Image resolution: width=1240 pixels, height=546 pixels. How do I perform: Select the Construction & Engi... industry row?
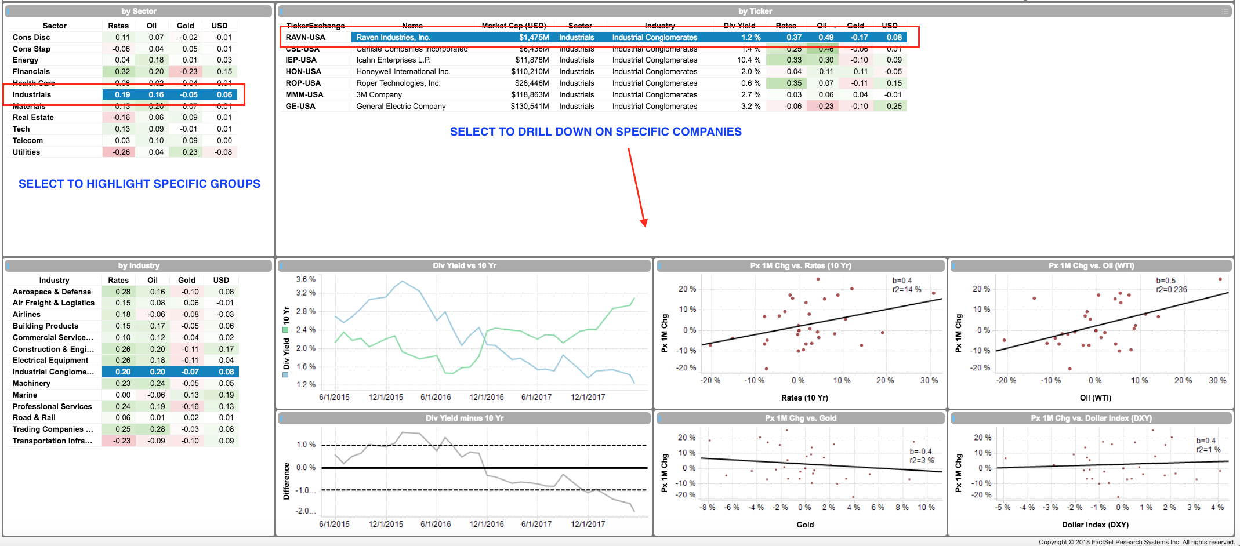pyautogui.click(x=122, y=349)
